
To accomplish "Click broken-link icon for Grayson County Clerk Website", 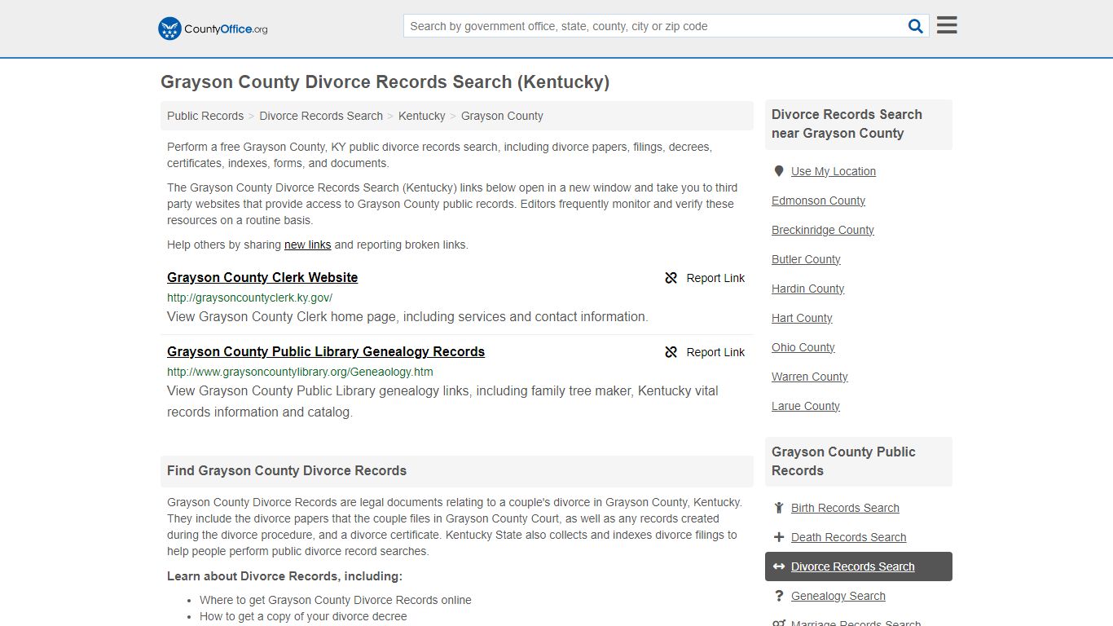I will 671,278.
